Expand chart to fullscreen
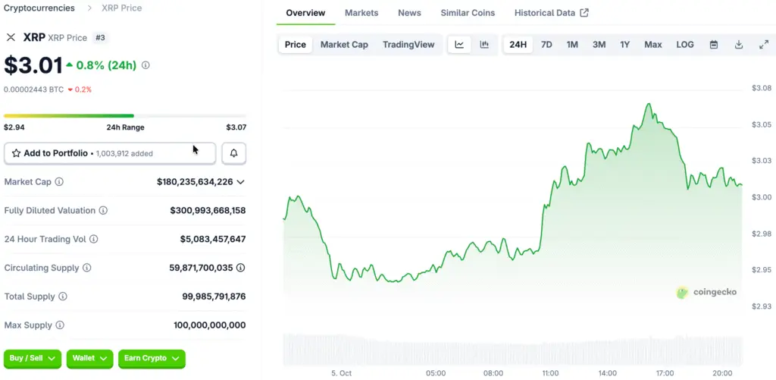 click(x=763, y=45)
